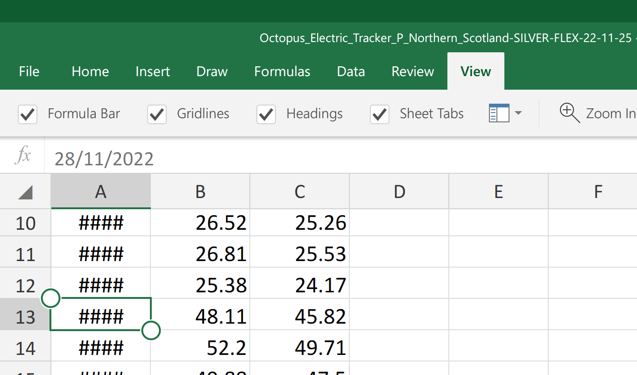
Task: Uncheck the Gridlines checkbox
Action: (157, 114)
